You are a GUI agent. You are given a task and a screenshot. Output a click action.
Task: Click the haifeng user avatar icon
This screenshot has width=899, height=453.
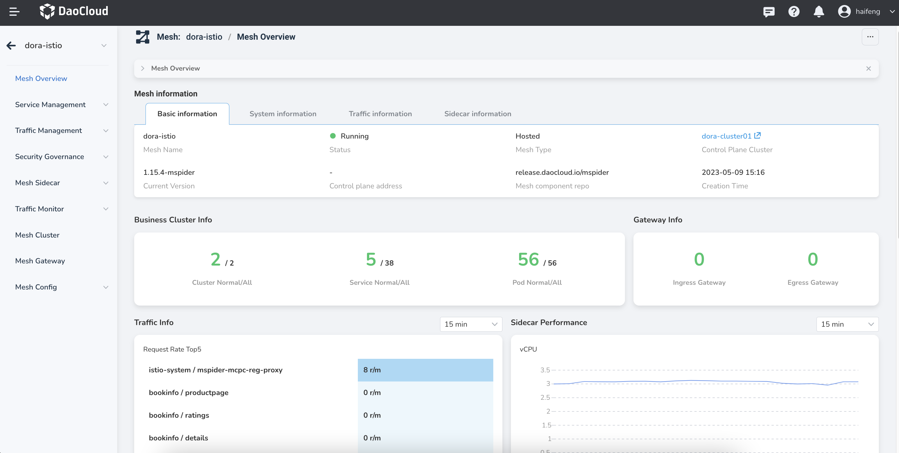pyautogui.click(x=844, y=12)
